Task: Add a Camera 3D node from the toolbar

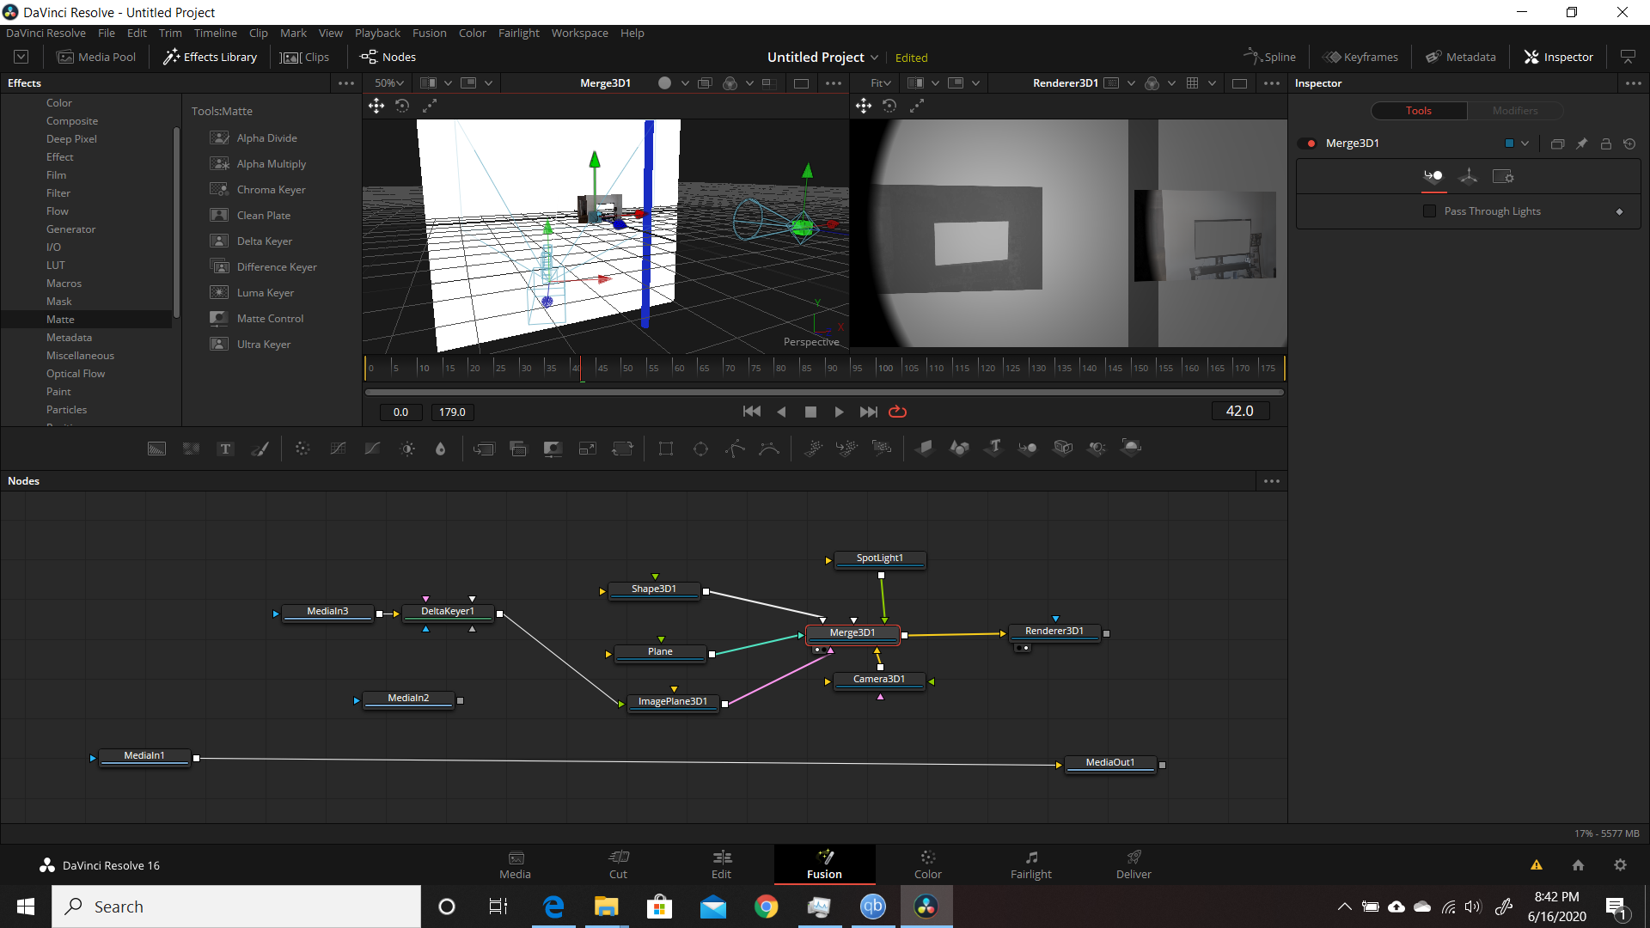Action: (x=1063, y=448)
